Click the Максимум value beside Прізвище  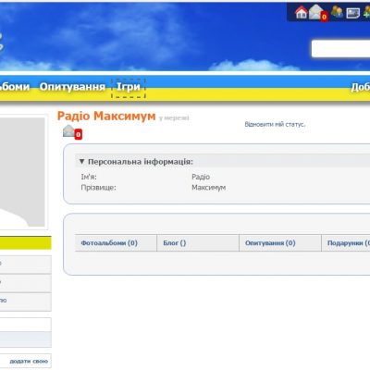click(209, 188)
